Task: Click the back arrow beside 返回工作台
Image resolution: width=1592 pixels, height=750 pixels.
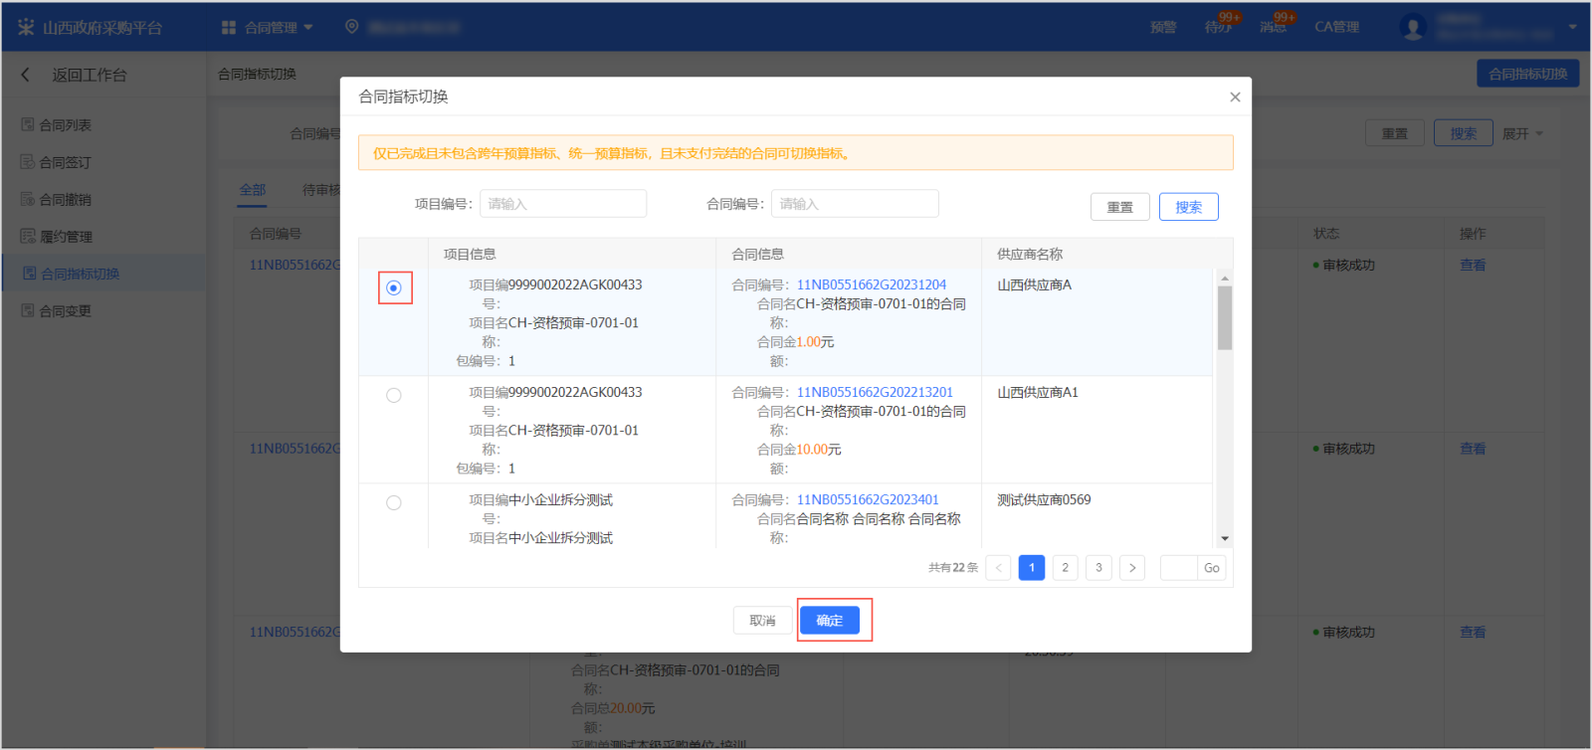Action: 26,75
